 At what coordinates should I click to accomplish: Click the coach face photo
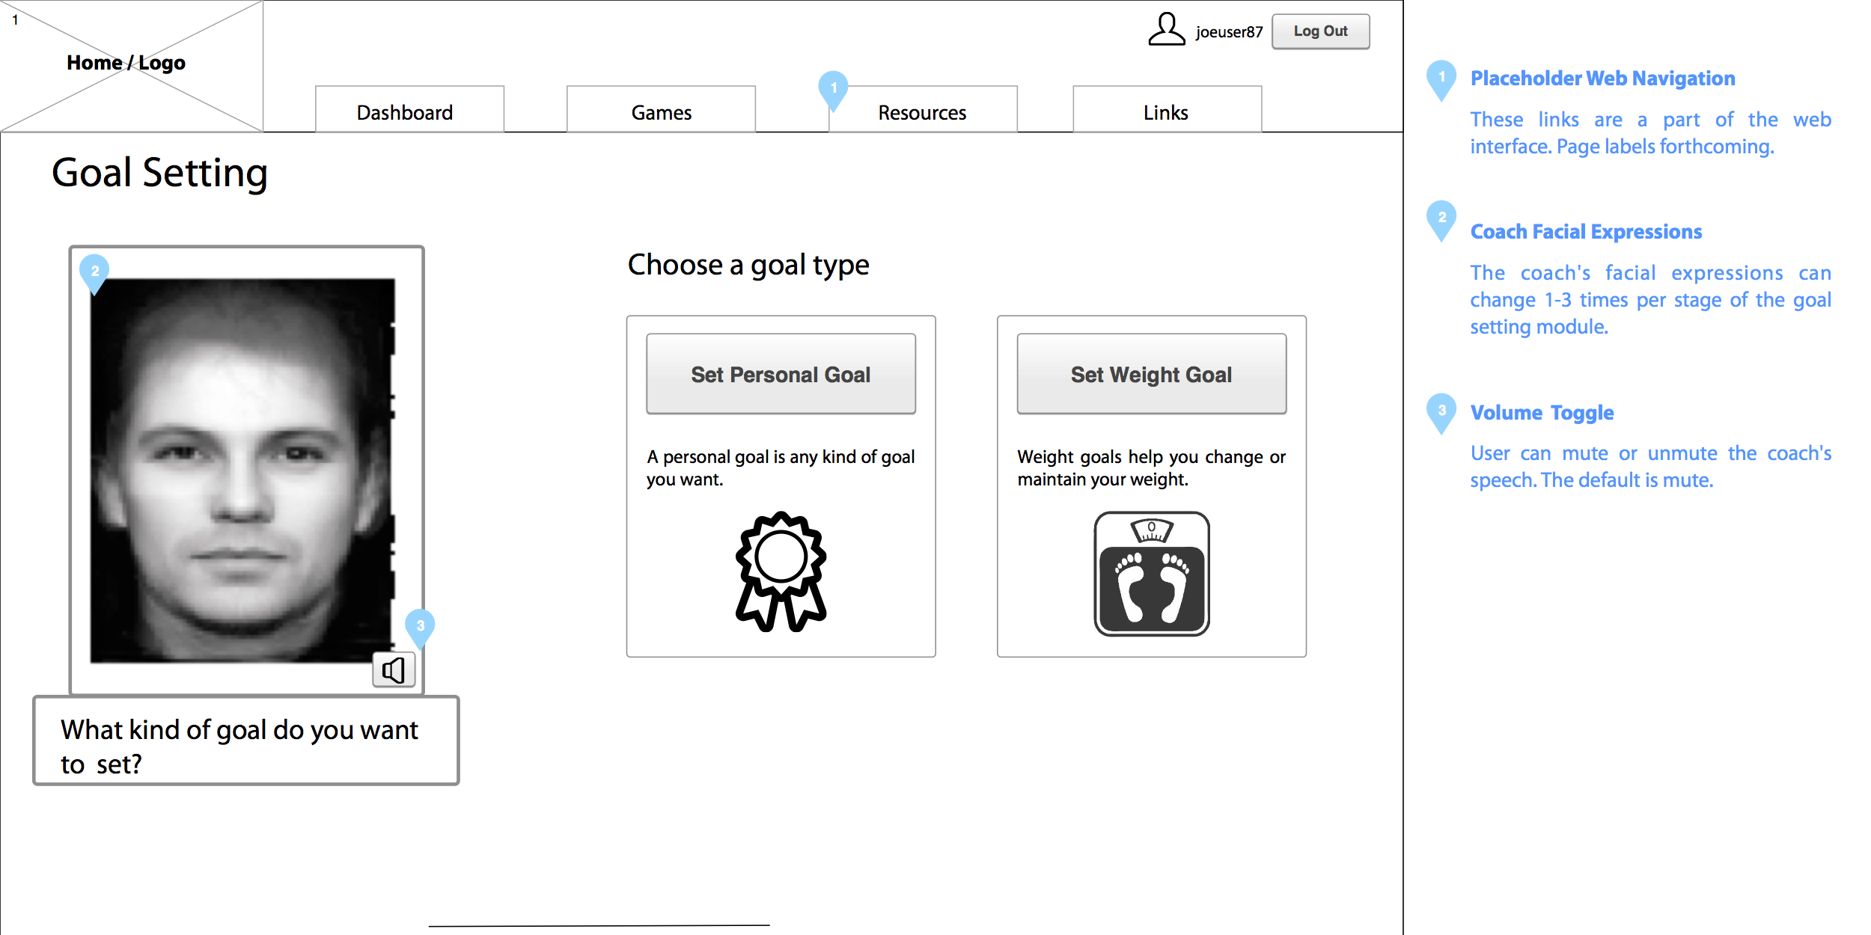[242, 470]
